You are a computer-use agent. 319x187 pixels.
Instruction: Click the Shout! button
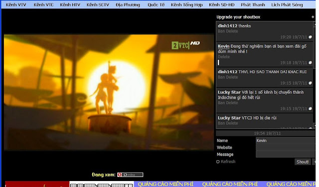pyautogui.click(x=303, y=162)
